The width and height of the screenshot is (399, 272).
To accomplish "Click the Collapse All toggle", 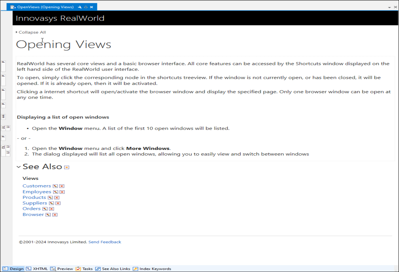I will point(31,32).
